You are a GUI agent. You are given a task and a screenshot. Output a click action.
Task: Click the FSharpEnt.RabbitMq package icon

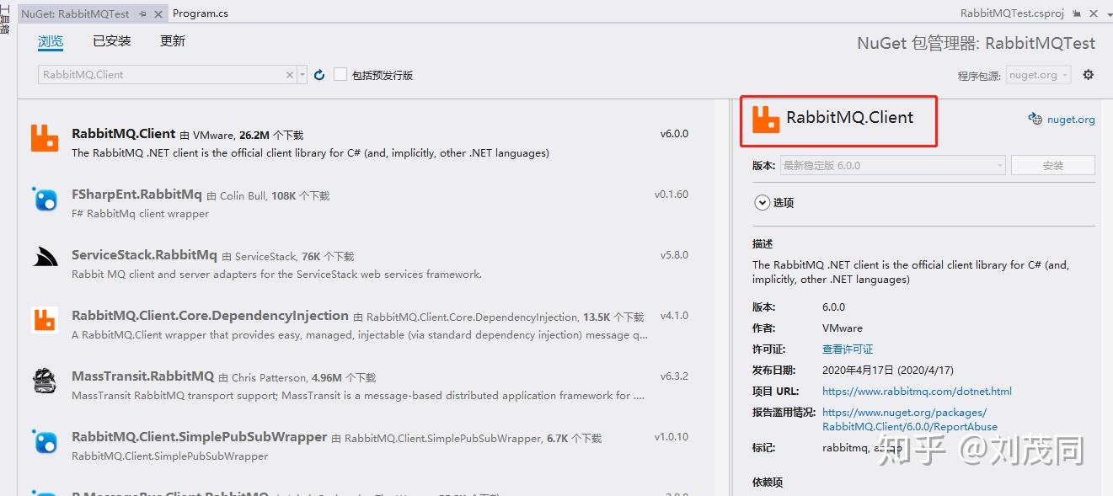point(45,200)
